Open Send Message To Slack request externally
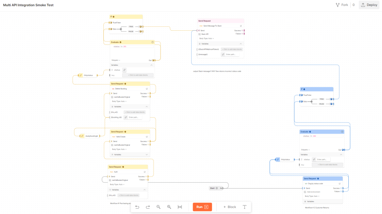 (241, 26)
